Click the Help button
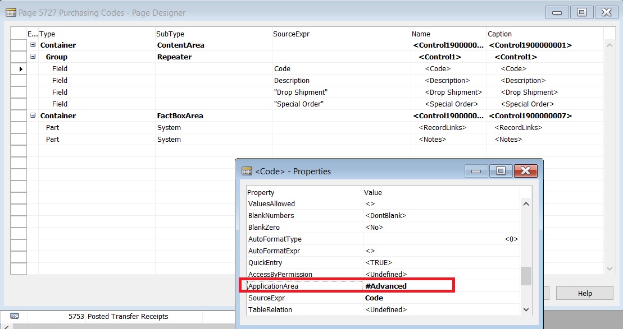 (x=585, y=294)
